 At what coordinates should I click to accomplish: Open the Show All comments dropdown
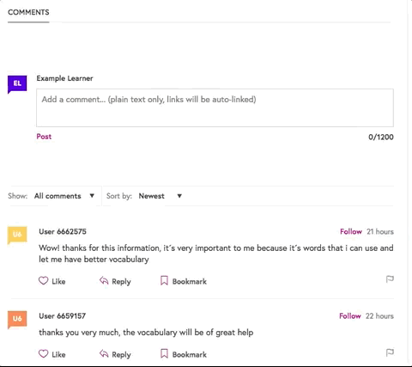click(64, 196)
